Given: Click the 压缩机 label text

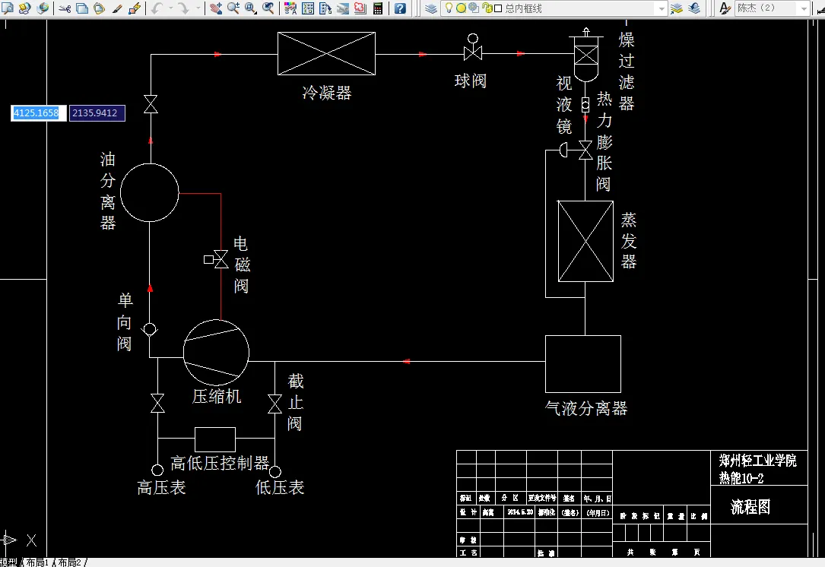Looking at the screenshot, I should point(217,397).
